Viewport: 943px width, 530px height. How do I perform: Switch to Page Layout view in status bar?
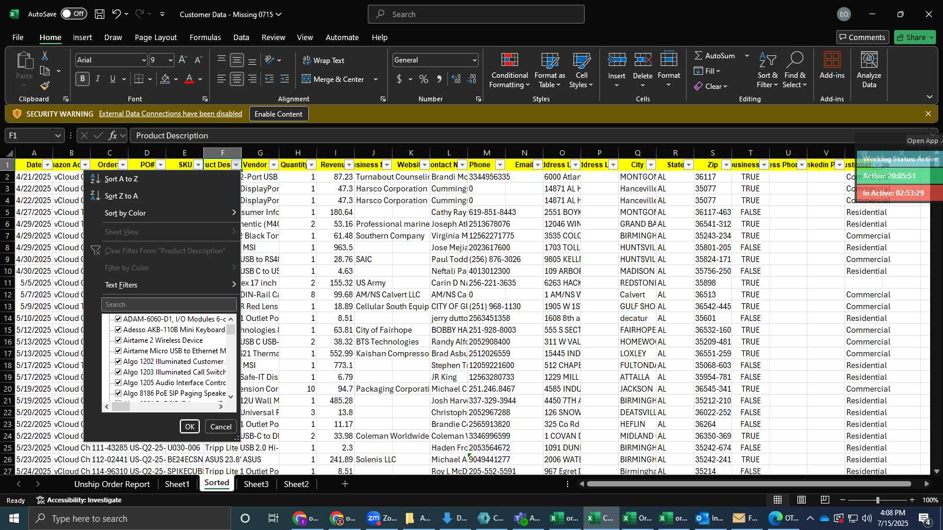coord(802,500)
